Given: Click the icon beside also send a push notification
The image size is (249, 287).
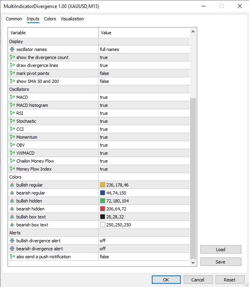Looking at the screenshot, I should click(12, 257).
